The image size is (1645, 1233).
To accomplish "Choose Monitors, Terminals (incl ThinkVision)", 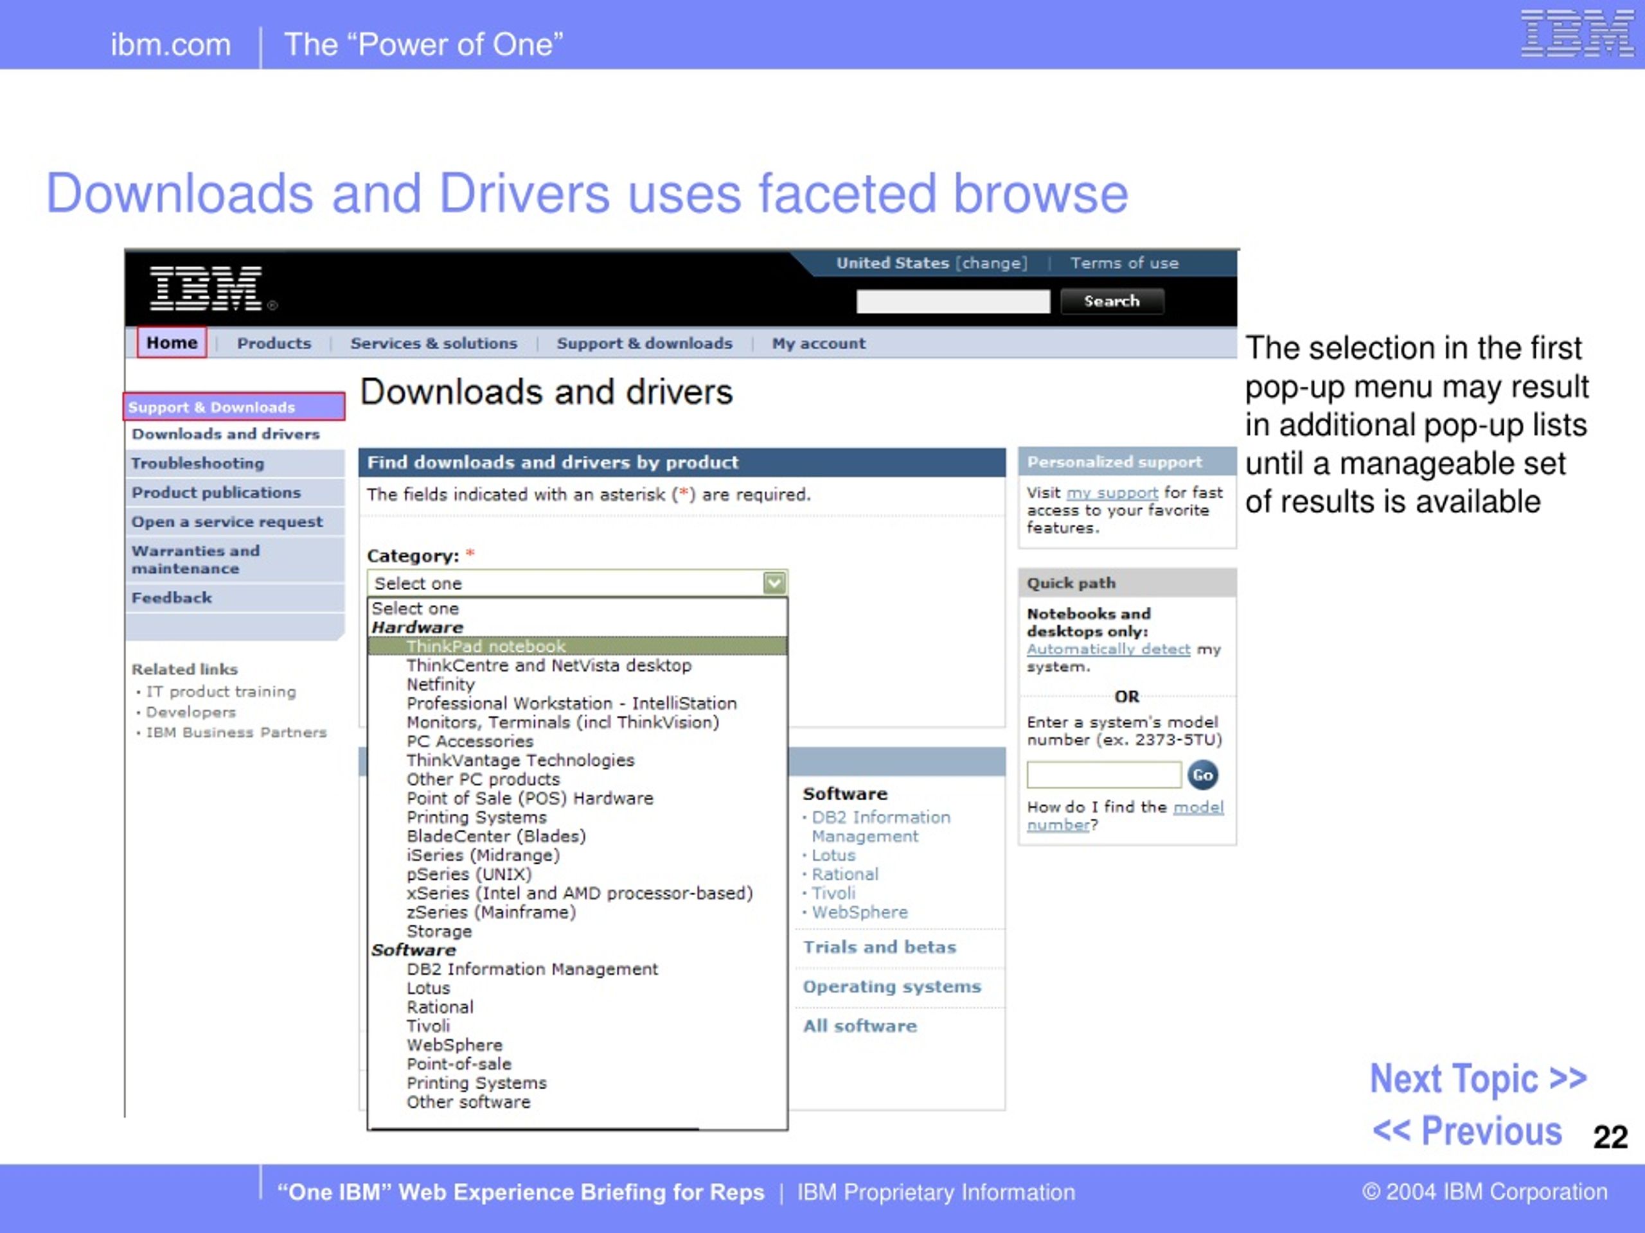I will point(562,722).
